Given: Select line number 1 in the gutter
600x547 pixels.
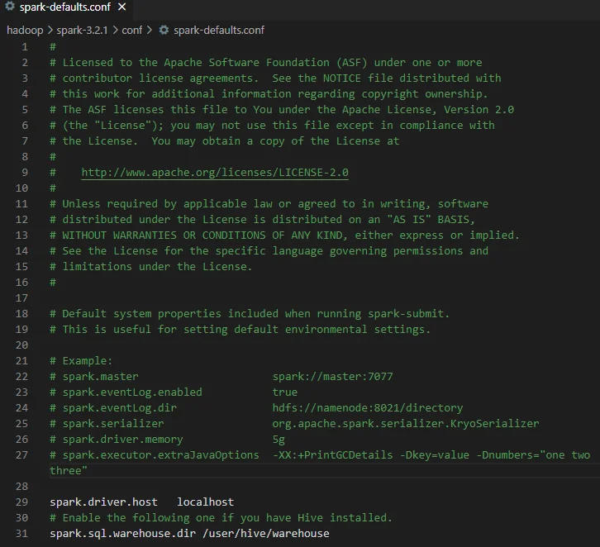Looking at the screenshot, I should [25, 47].
